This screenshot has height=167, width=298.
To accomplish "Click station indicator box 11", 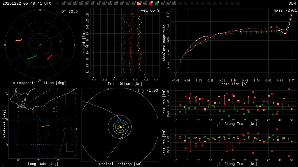I will tap(122, 3).
